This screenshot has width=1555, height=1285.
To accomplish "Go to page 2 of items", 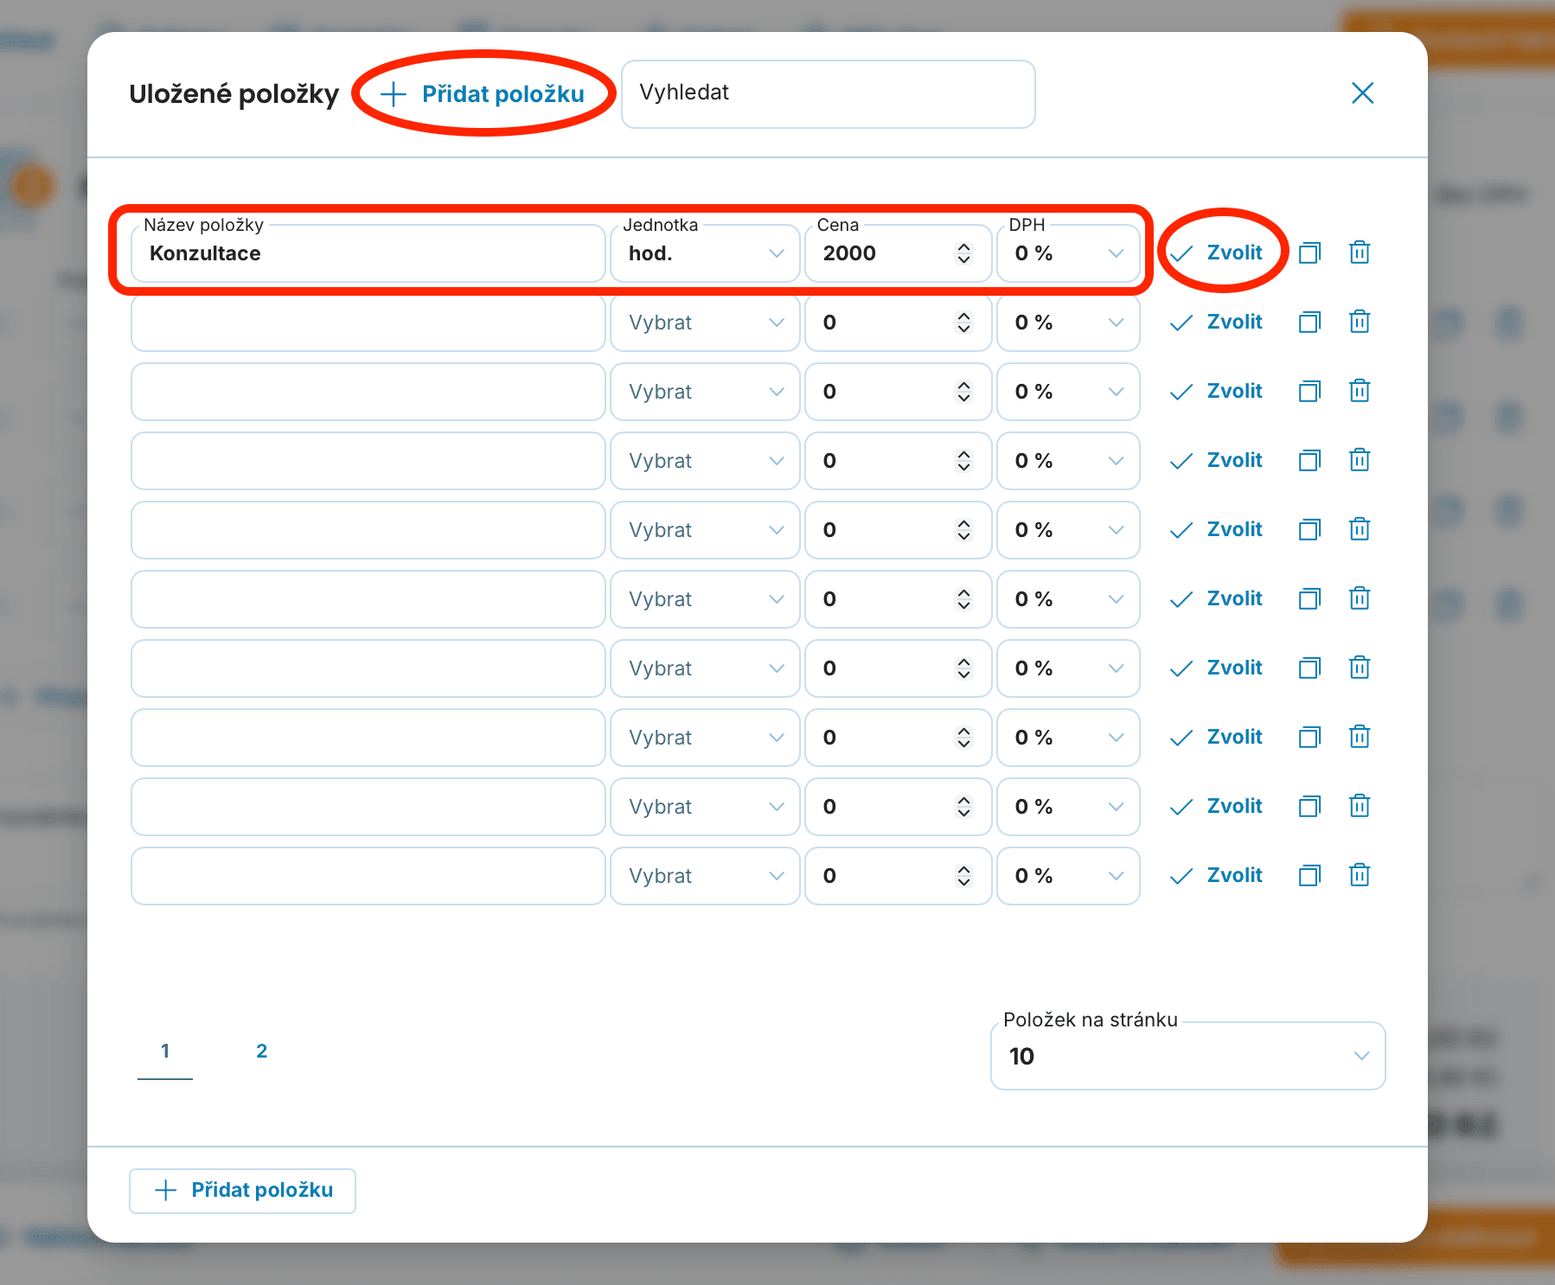I will [x=261, y=1051].
